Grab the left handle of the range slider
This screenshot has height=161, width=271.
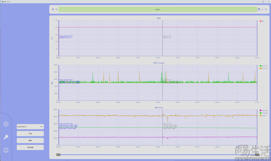point(59,155)
